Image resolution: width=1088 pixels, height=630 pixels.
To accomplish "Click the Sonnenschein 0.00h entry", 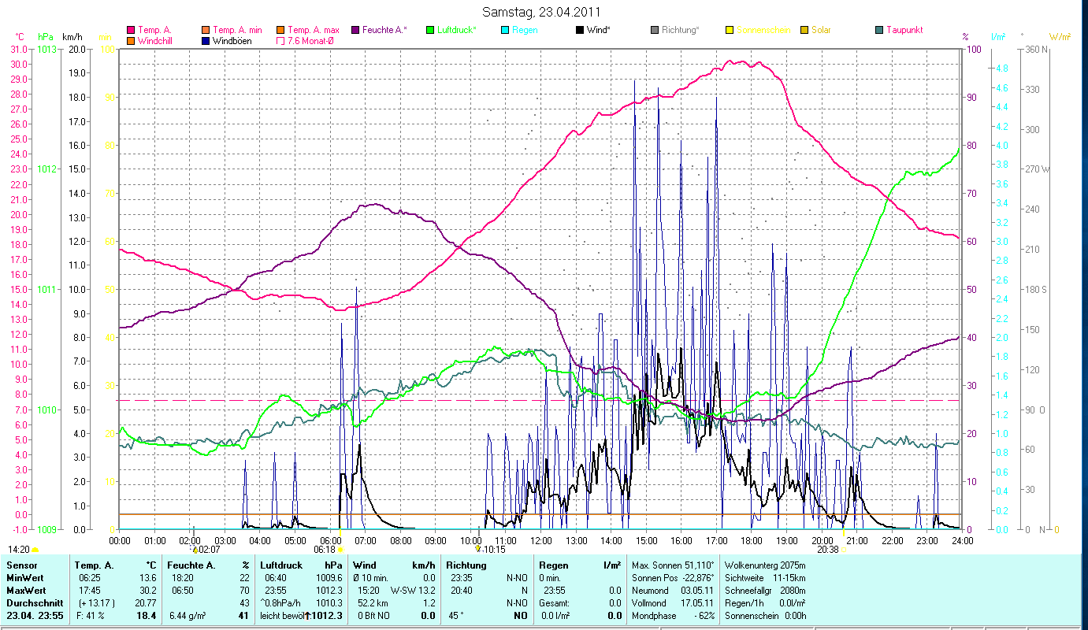I will pos(764,616).
